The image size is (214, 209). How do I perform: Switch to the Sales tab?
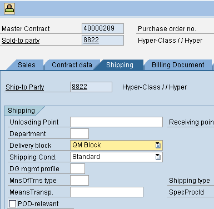pos(27,65)
